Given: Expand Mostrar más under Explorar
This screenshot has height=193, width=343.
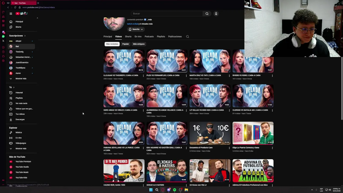Looking at the screenshot, I should click(22, 149).
